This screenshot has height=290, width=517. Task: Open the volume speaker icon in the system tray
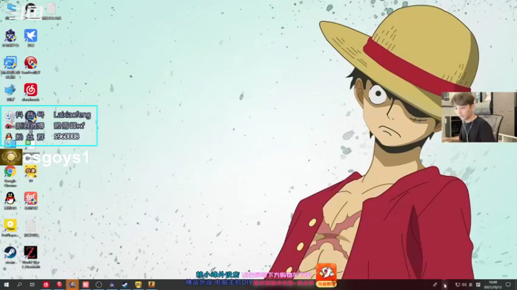pyautogui.click(x=464, y=285)
